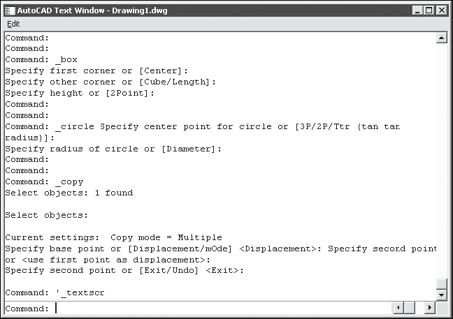Minimize the AutoCAD Text Window
The image size is (453, 319).
click(417, 10)
